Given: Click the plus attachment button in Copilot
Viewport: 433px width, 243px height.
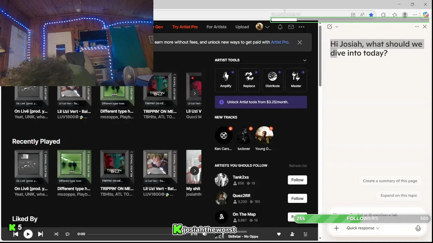Looking at the screenshot, I should (336, 228).
